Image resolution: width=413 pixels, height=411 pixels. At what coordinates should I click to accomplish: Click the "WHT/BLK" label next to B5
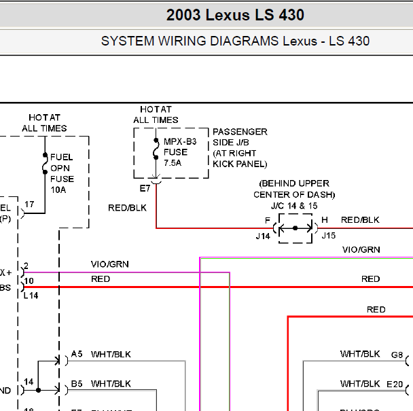pos(111,384)
